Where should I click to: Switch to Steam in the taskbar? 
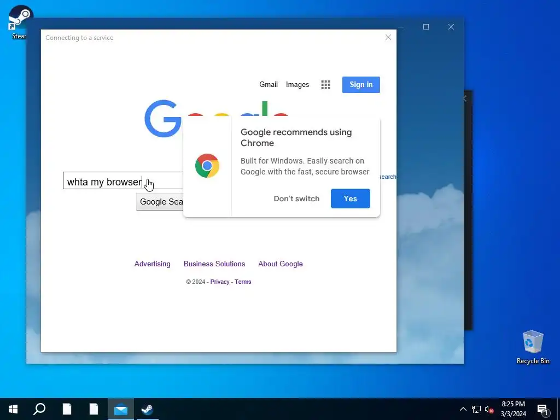[147, 409]
